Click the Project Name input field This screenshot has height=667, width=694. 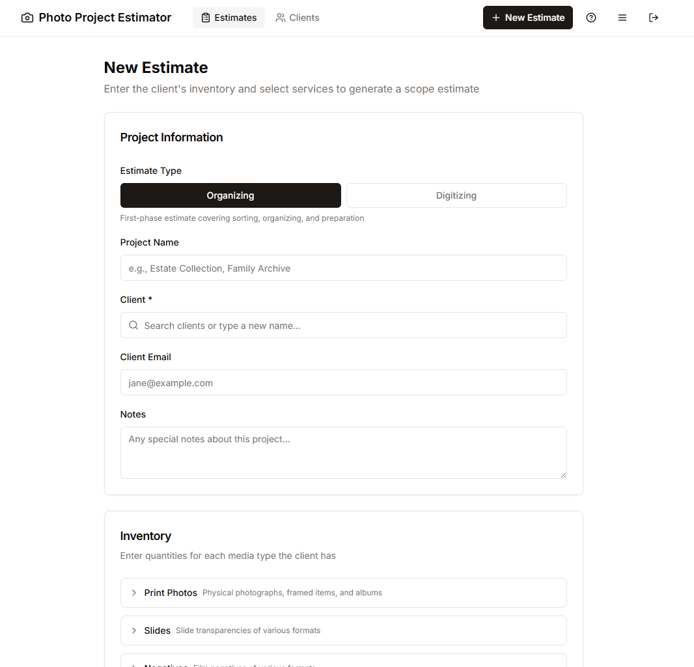pos(343,268)
